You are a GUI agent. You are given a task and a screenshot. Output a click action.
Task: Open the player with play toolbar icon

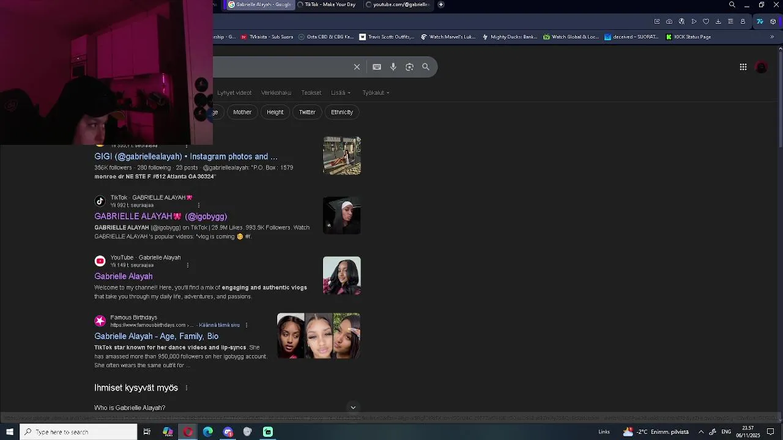point(694,21)
